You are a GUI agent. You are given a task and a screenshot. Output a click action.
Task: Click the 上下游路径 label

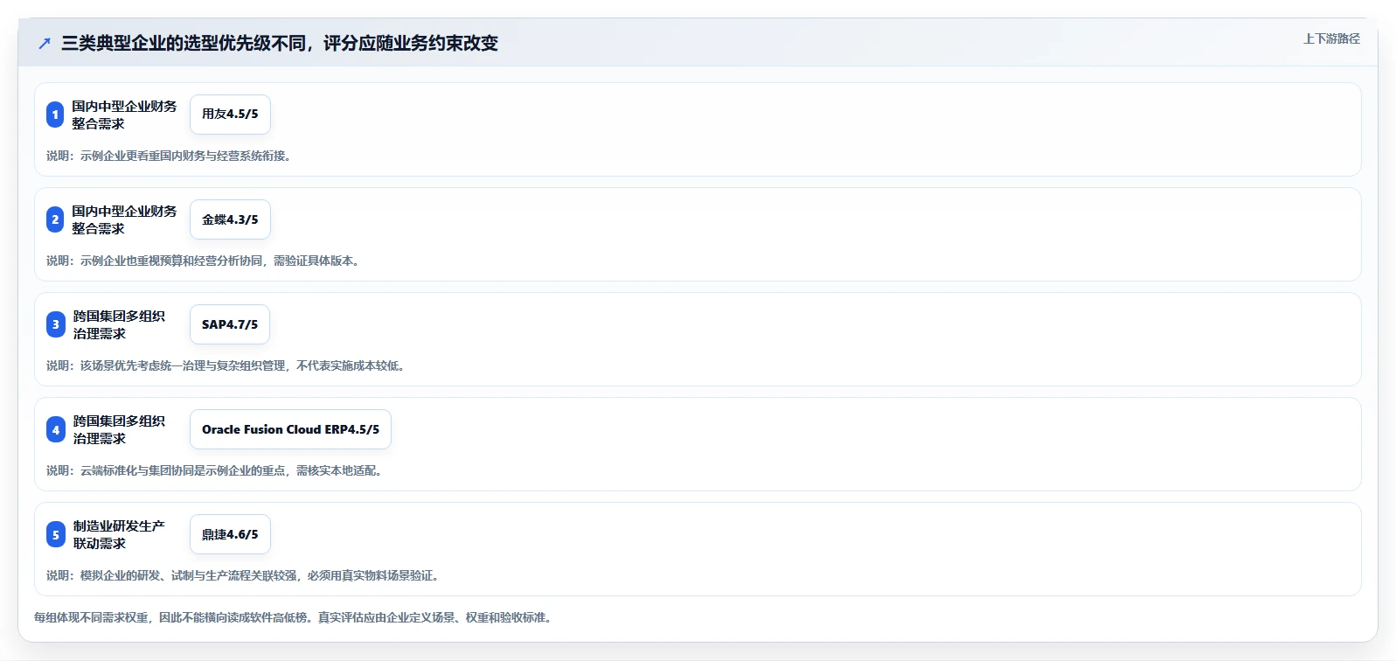1331,38
